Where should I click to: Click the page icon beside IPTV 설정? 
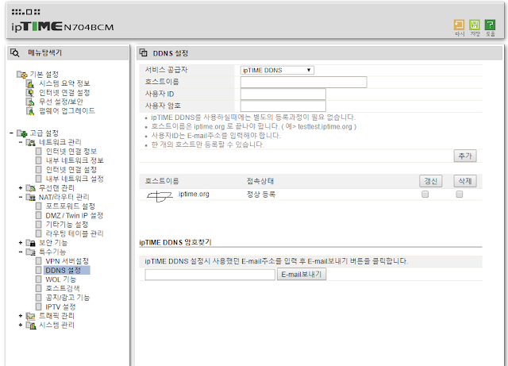[x=39, y=306]
